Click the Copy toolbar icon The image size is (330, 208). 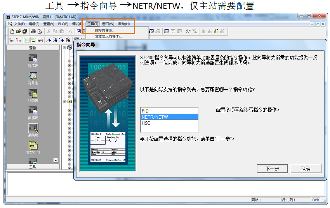[55, 31]
